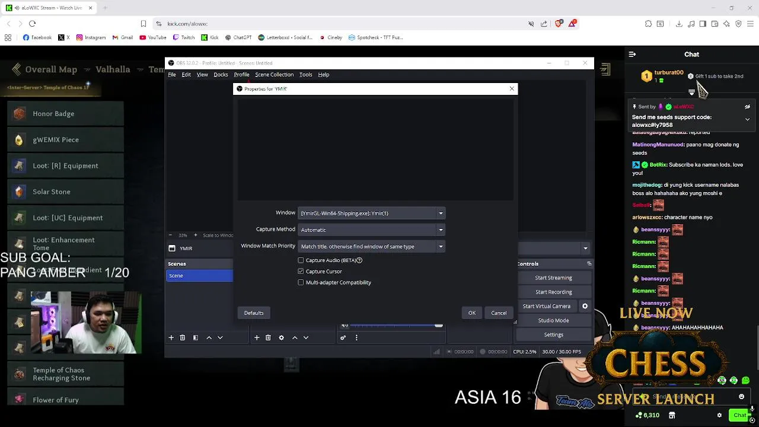Viewport: 759px width, 427px height.
Task: Open OBS Help menu
Action: click(323, 75)
